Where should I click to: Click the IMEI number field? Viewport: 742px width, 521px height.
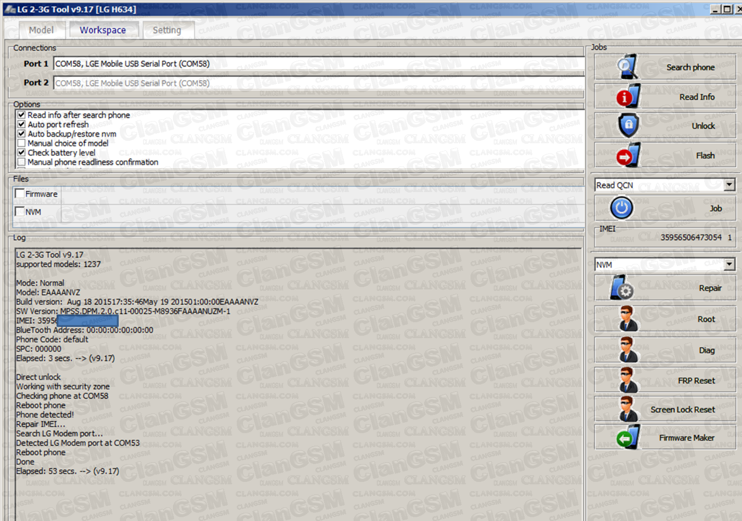pyautogui.click(x=665, y=237)
